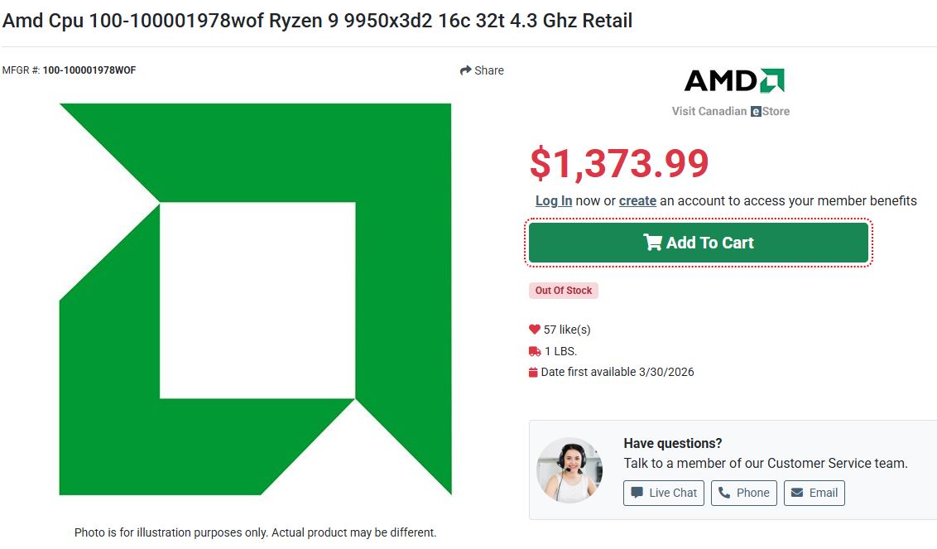Select the Visit Canadian eStore link
This screenshot has width=937, height=549.
[730, 110]
